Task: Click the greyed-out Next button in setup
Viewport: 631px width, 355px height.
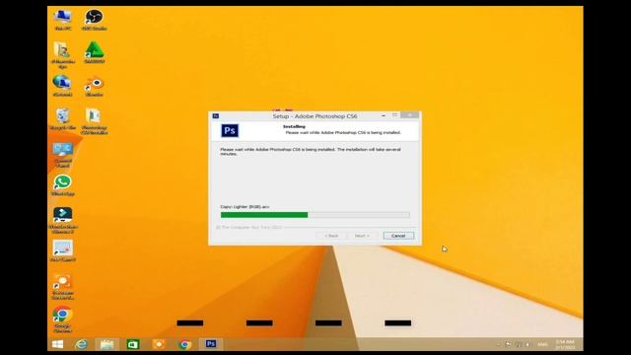Action: click(362, 236)
